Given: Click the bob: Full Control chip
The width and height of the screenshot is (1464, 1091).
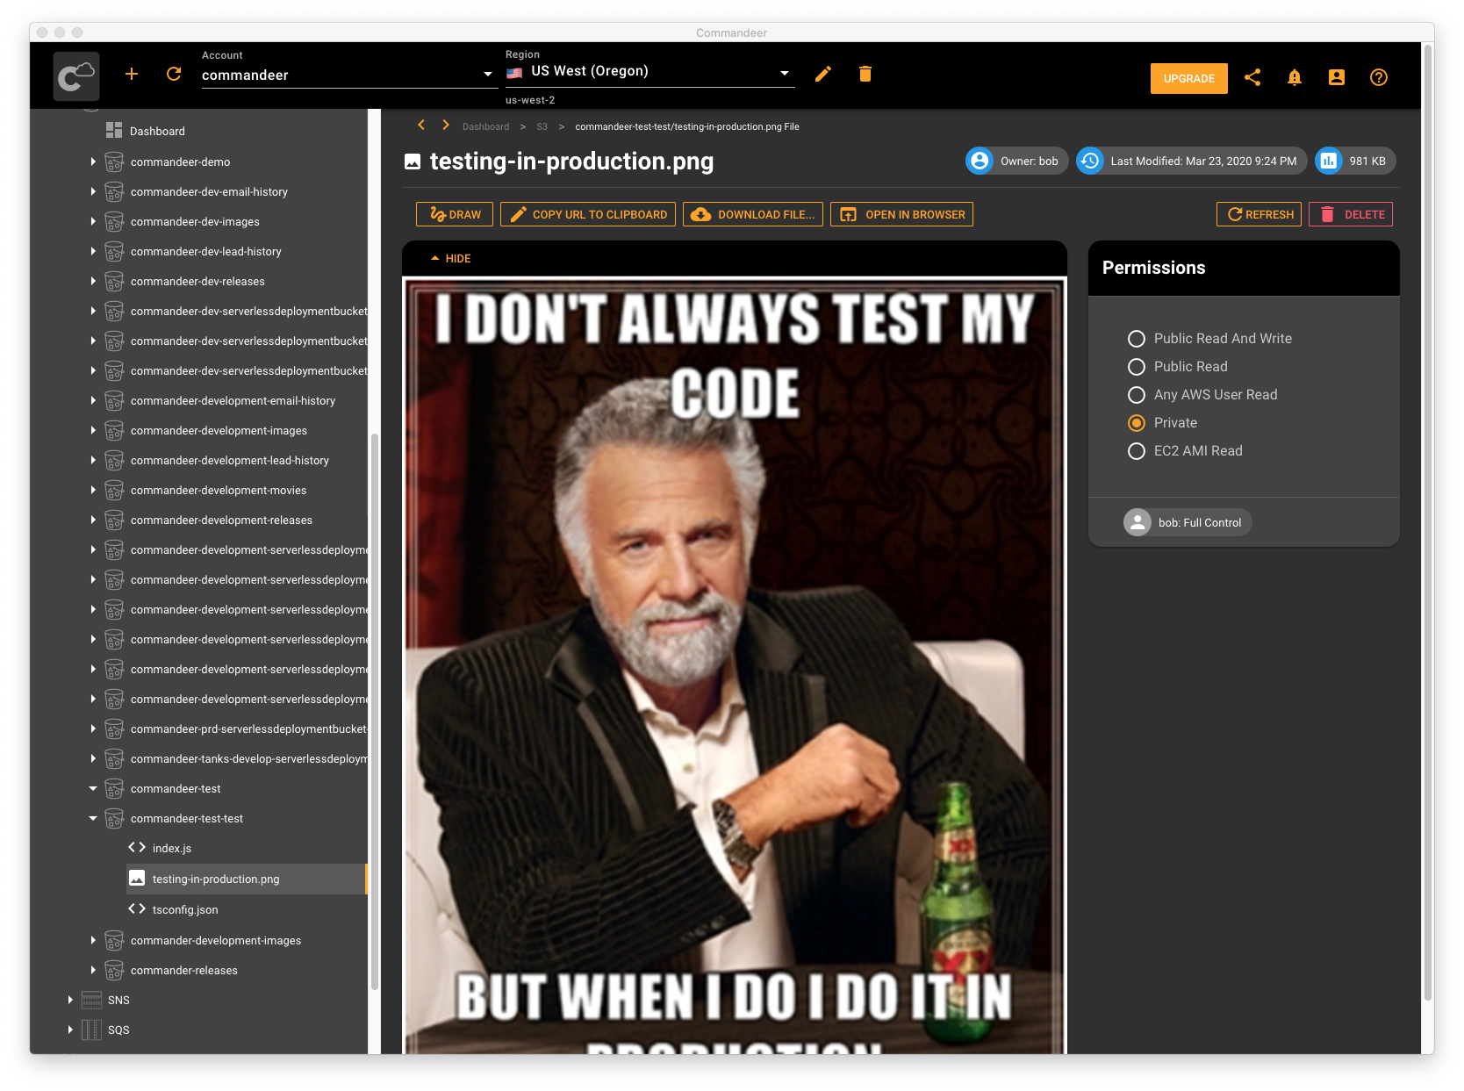Looking at the screenshot, I should tap(1188, 522).
